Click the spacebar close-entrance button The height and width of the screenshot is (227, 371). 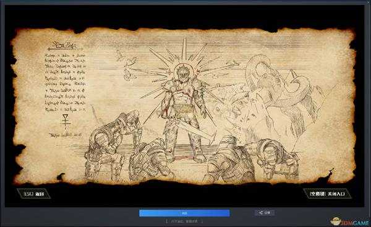tap(327, 194)
